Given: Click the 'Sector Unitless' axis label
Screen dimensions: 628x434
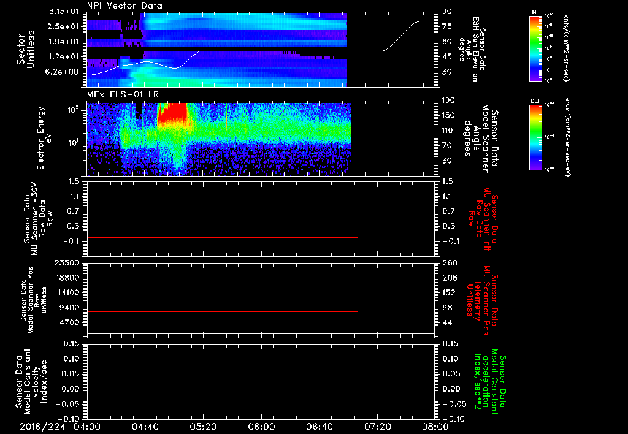Looking at the screenshot, I should pos(26,49).
